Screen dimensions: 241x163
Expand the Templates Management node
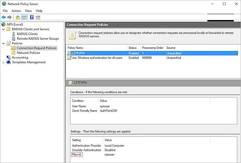tap(3, 62)
